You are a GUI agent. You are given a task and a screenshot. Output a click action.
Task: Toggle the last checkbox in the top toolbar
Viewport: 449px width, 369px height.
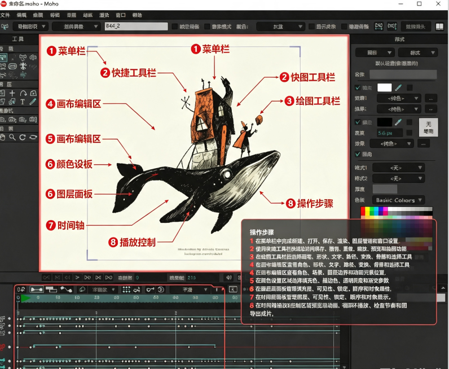pos(345,27)
